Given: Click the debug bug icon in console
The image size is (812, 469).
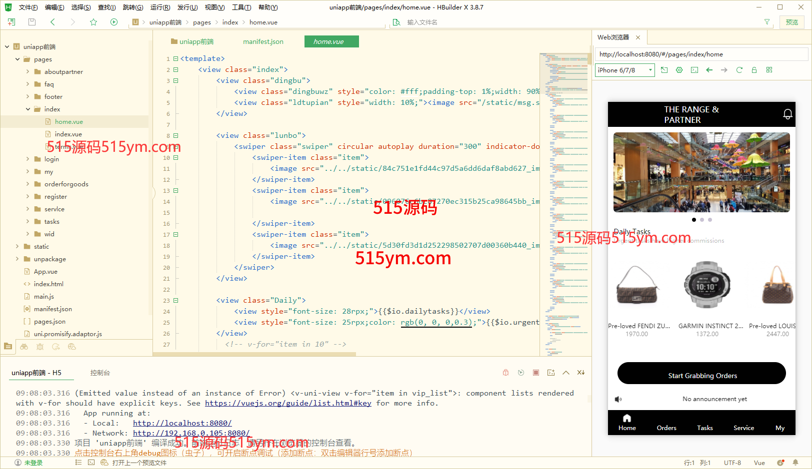Looking at the screenshot, I should (x=505, y=373).
